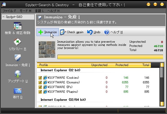
Task: Sort by the Total column header
Action: (146, 65)
